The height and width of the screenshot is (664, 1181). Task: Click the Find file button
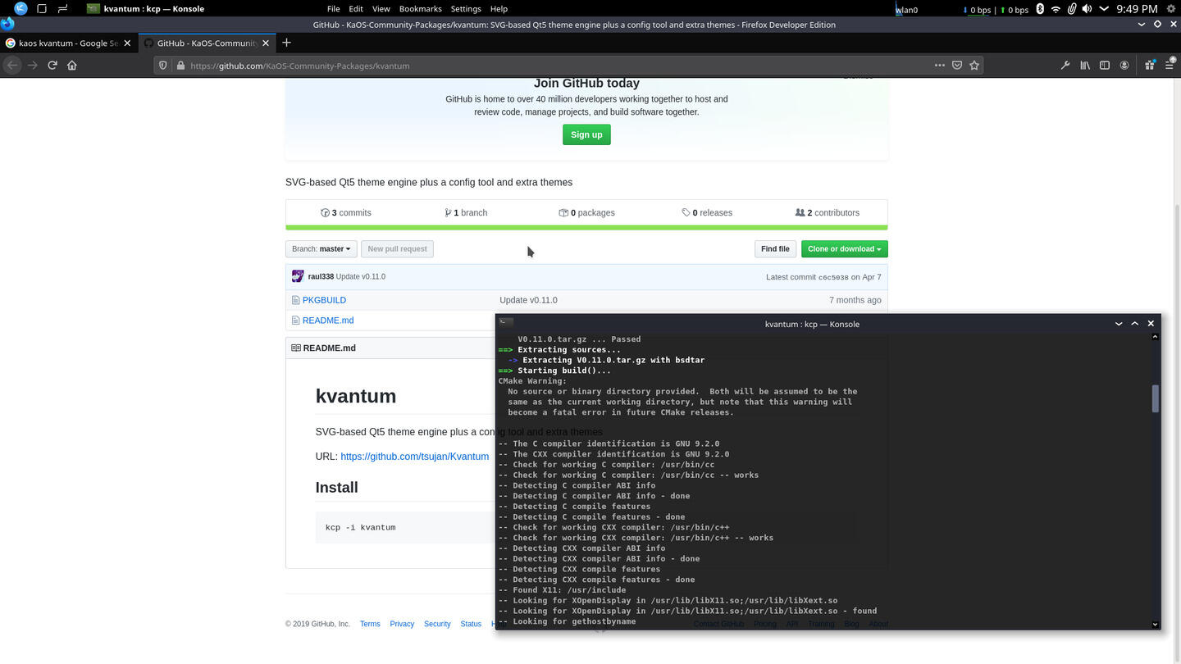pyautogui.click(x=775, y=248)
